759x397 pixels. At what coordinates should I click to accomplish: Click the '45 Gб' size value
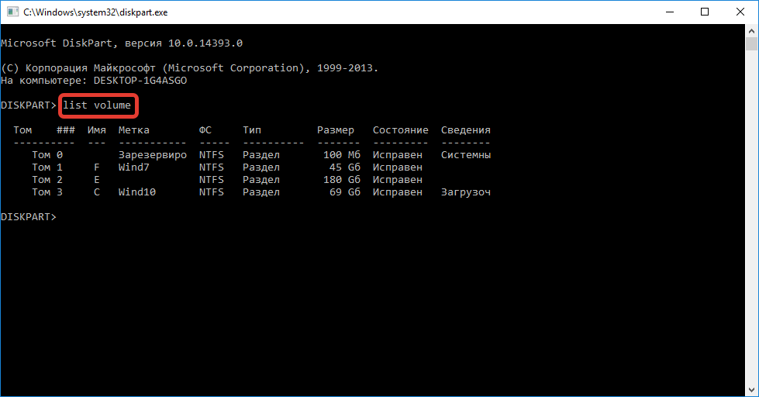345,167
